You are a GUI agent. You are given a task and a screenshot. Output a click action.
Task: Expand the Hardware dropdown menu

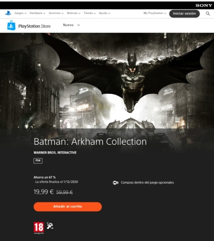point(37,13)
